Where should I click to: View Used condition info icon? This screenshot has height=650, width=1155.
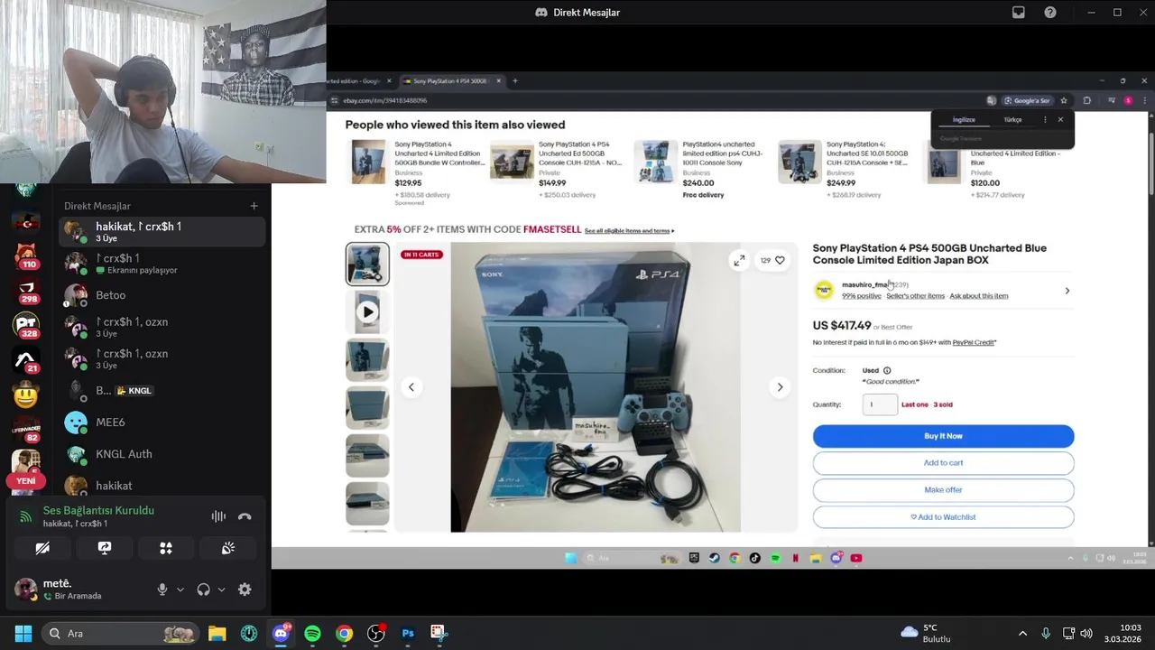(x=887, y=371)
